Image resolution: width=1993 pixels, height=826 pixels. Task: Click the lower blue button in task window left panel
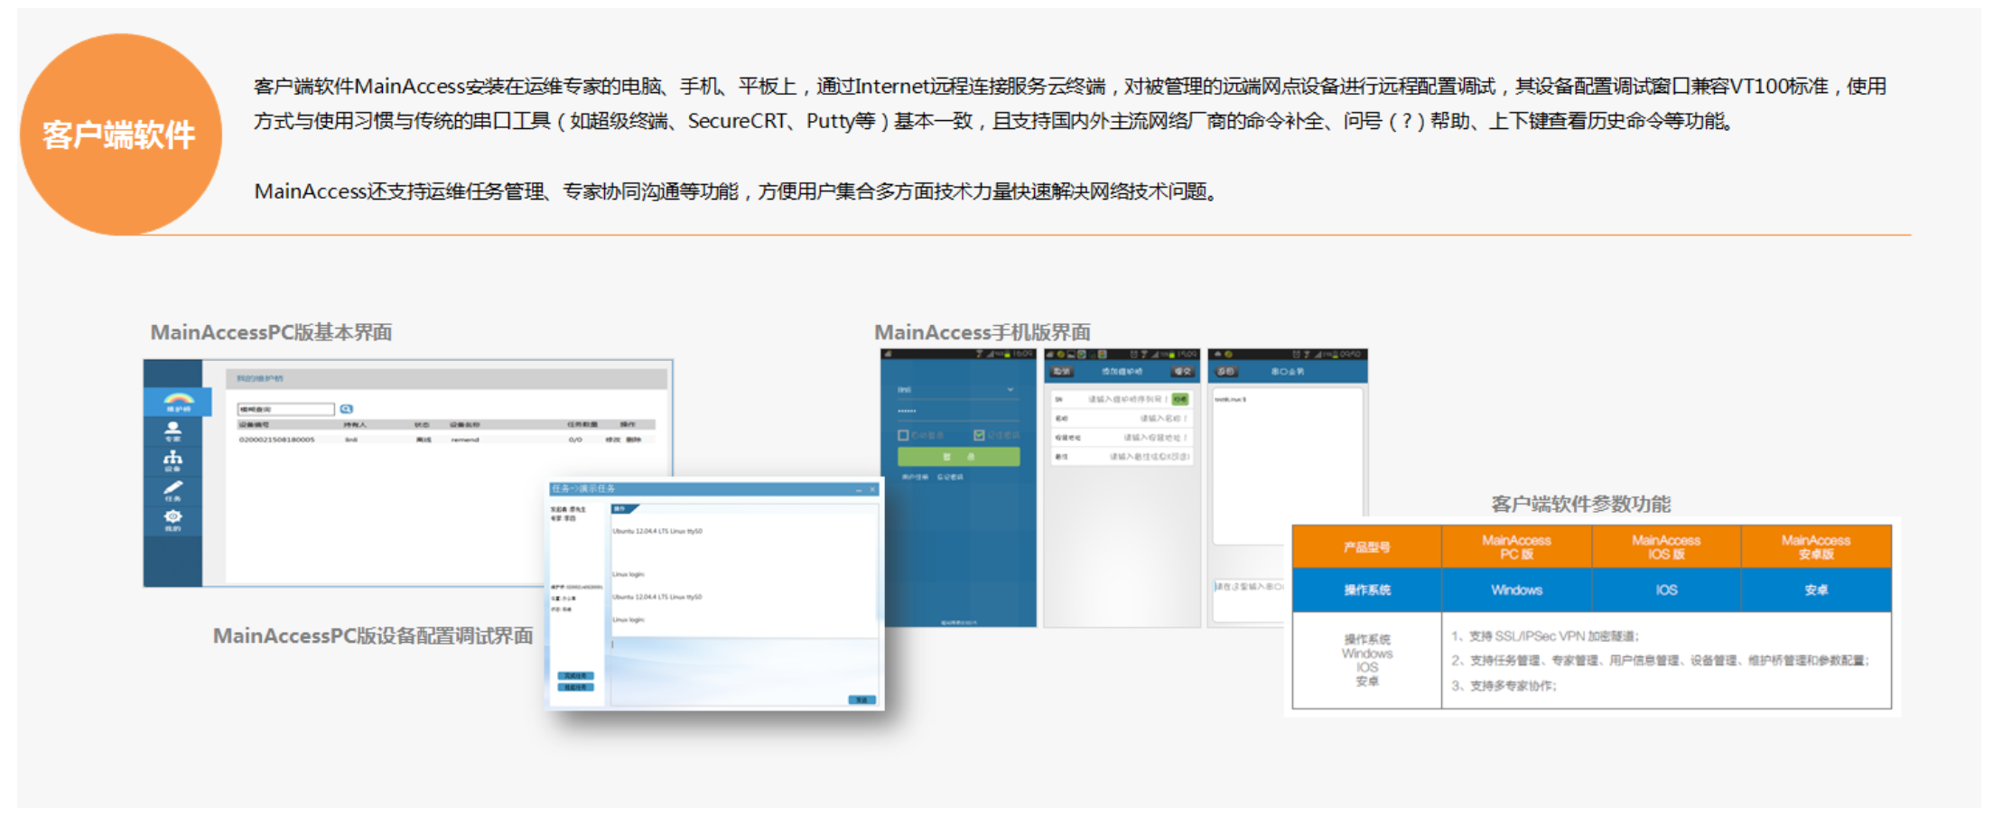pos(575,687)
